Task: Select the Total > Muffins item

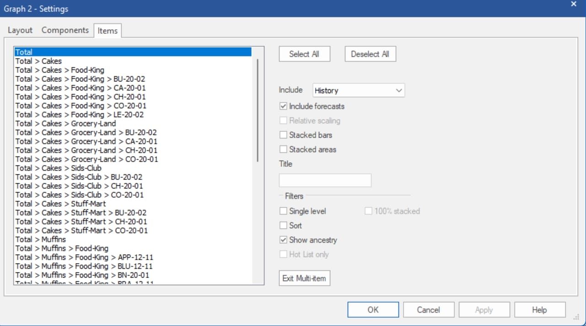Action: click(x=40, y=239)
